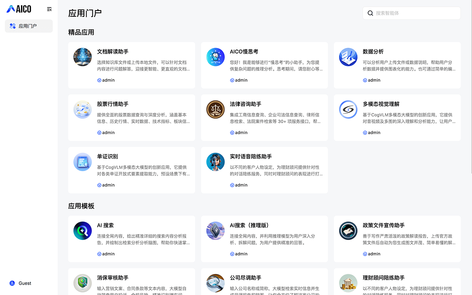The height and width of the screenshot is (295, 472).
Task: Open the Guest account label
Action: tap(25, 283)
